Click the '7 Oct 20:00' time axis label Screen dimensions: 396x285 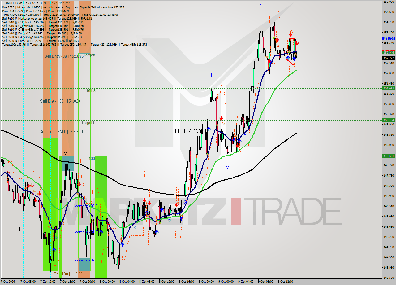[x=88, y=282]
